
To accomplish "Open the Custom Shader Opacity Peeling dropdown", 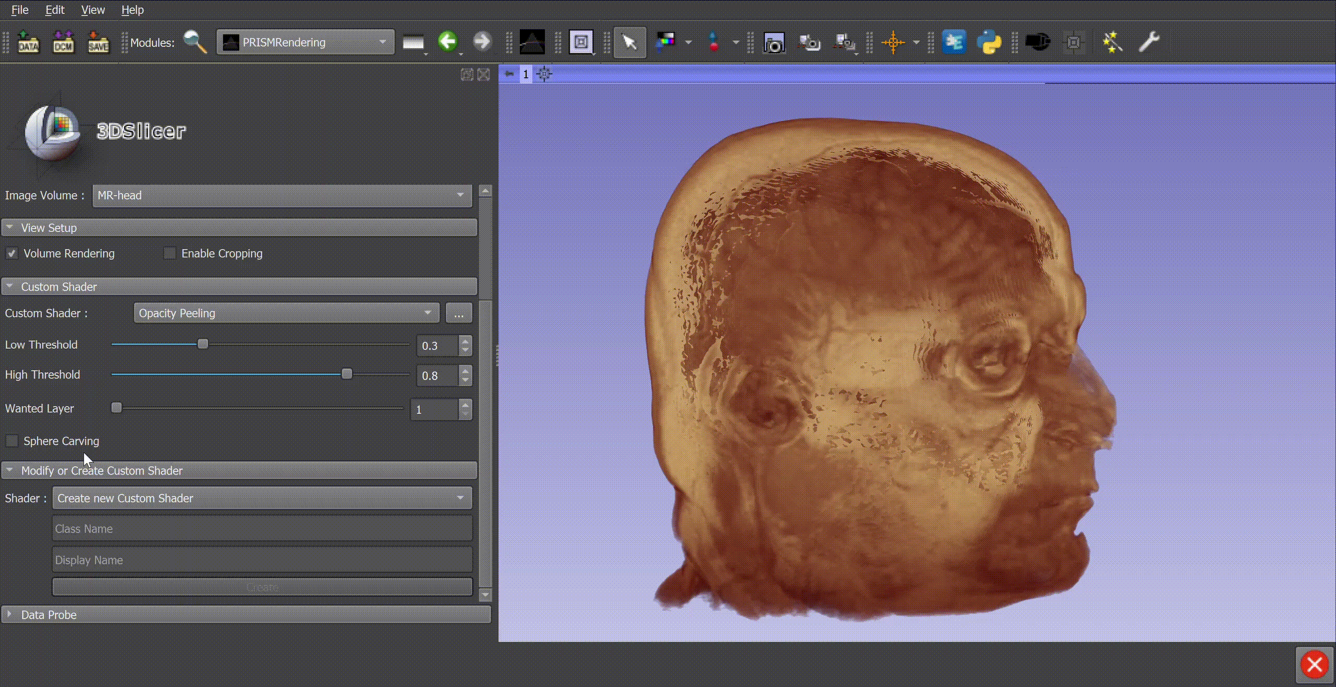I will click(286, 313).
